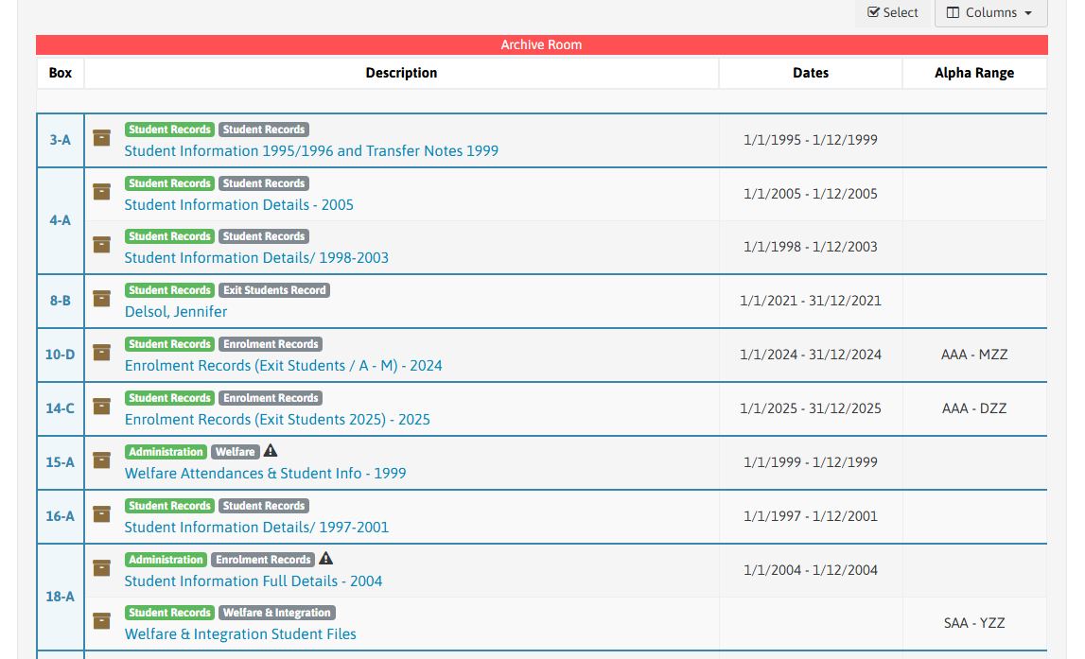The height and width of the screenshot is (659, 1085).
Task: Open Welfare & Integration Student Files link
Action: point(240,633)
